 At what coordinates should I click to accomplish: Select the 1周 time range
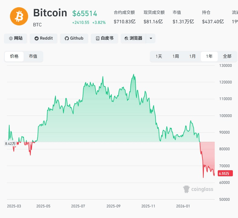176,56
